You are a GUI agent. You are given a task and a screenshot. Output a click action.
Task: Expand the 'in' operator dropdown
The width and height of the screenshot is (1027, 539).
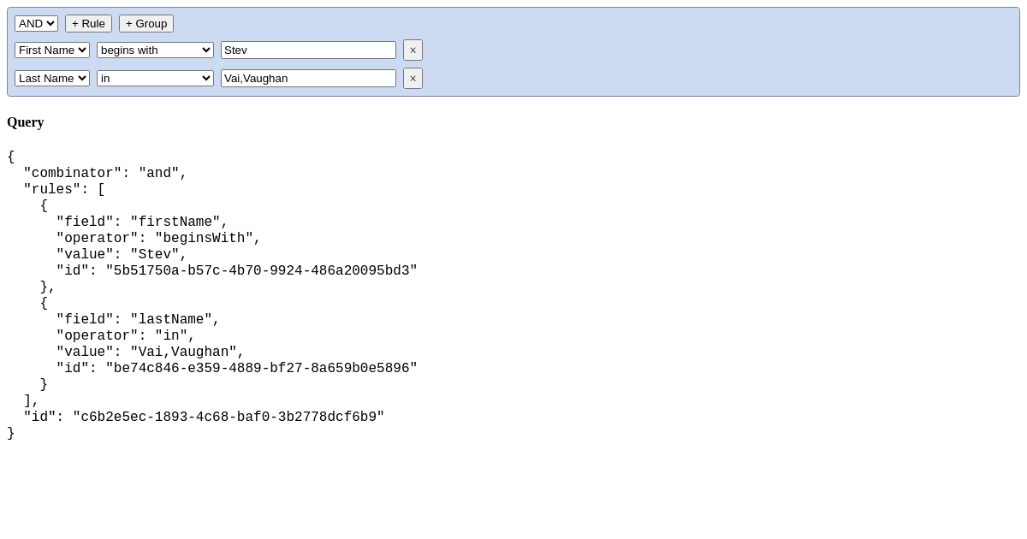[x=155, y=79]
